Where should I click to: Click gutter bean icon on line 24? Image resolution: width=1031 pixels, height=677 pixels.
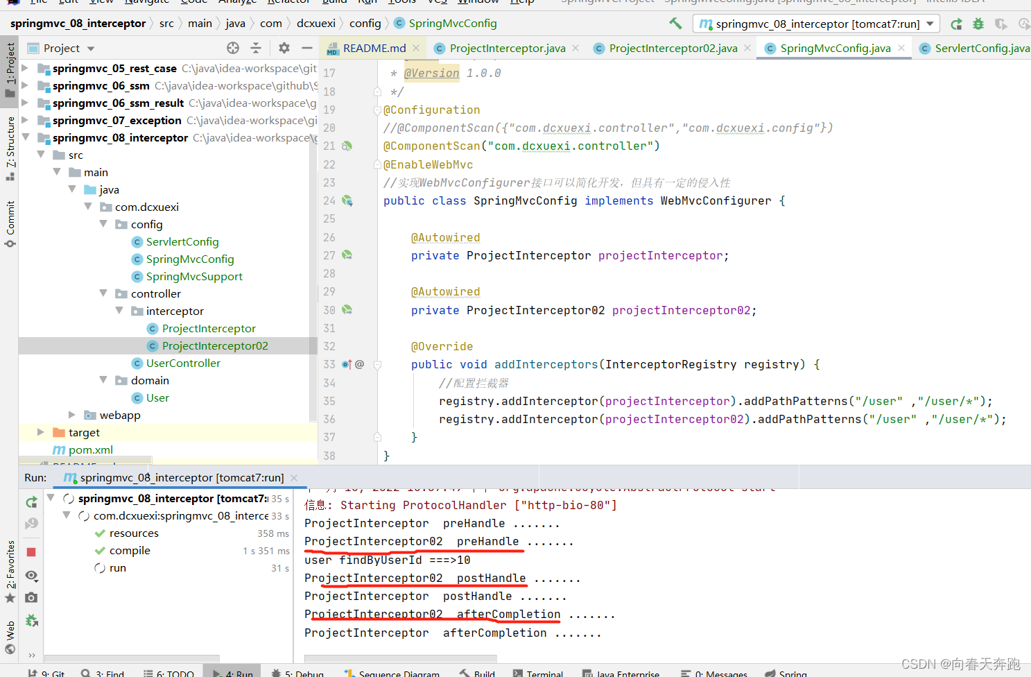[347, 200]
